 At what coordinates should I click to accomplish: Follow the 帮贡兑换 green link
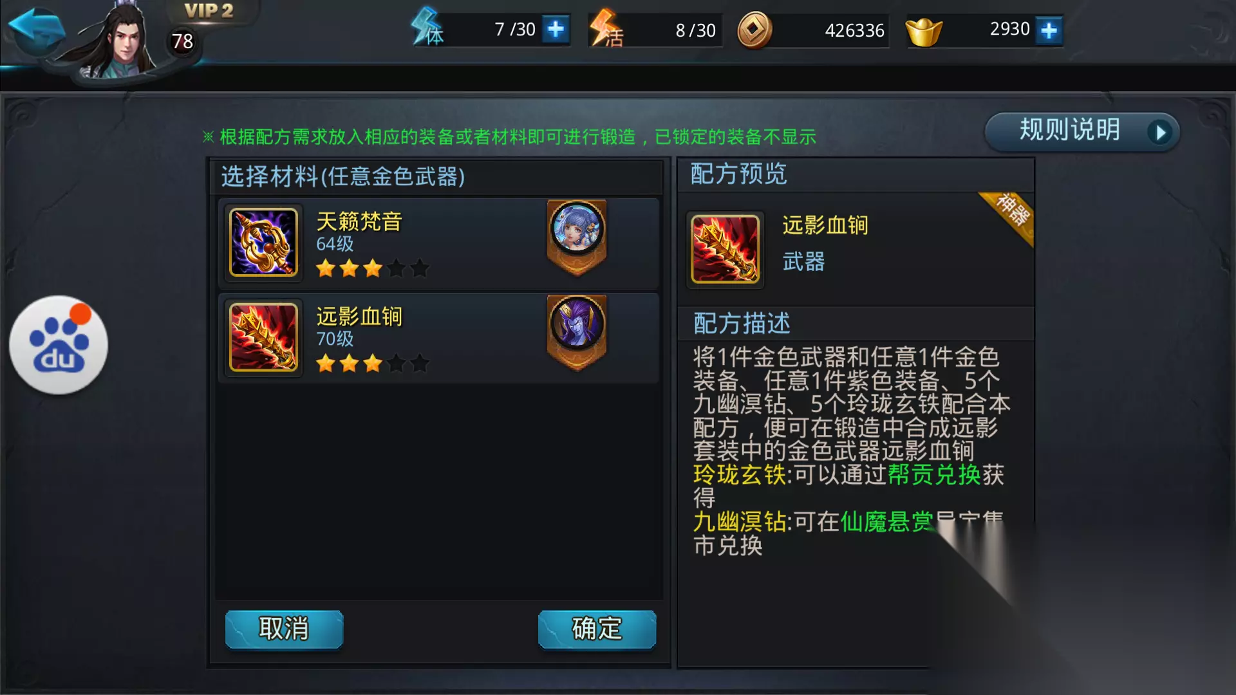coord(934,475)
